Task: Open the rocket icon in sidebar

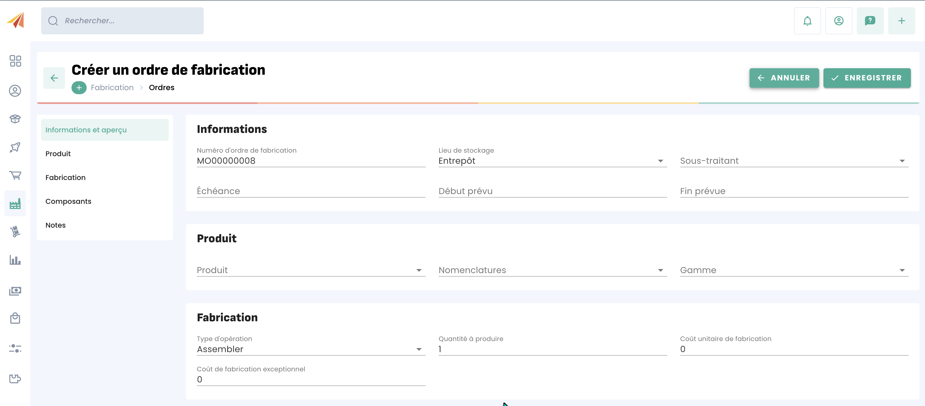Action: (x=15, y=147)
